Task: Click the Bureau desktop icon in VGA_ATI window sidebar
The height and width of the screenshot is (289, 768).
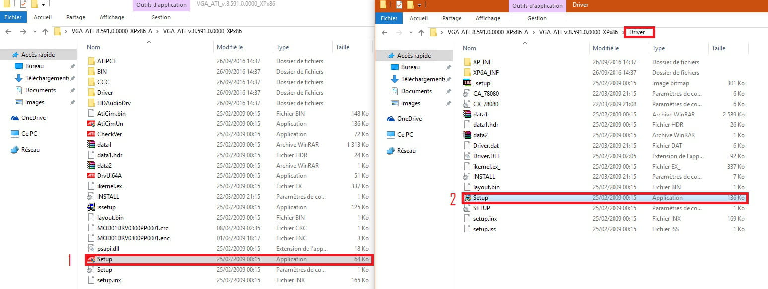Action: 19,66
